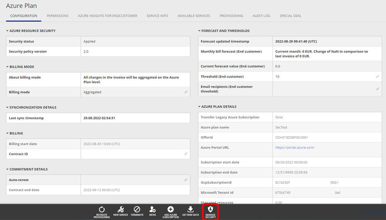Edit Contract ID pencil icon
The width and height of the screenshot is (386, 220).
pyautogui.click(x=186, y=154)
